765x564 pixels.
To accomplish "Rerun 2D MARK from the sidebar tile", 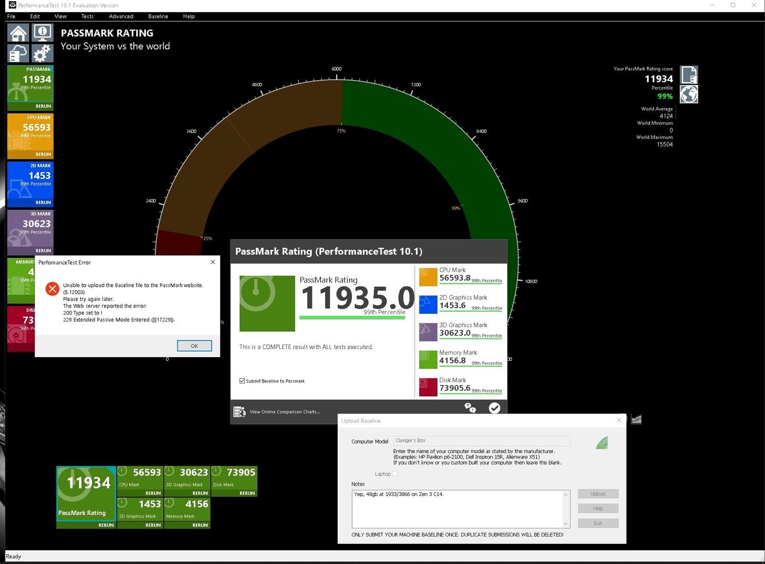I will coord(43,202).
